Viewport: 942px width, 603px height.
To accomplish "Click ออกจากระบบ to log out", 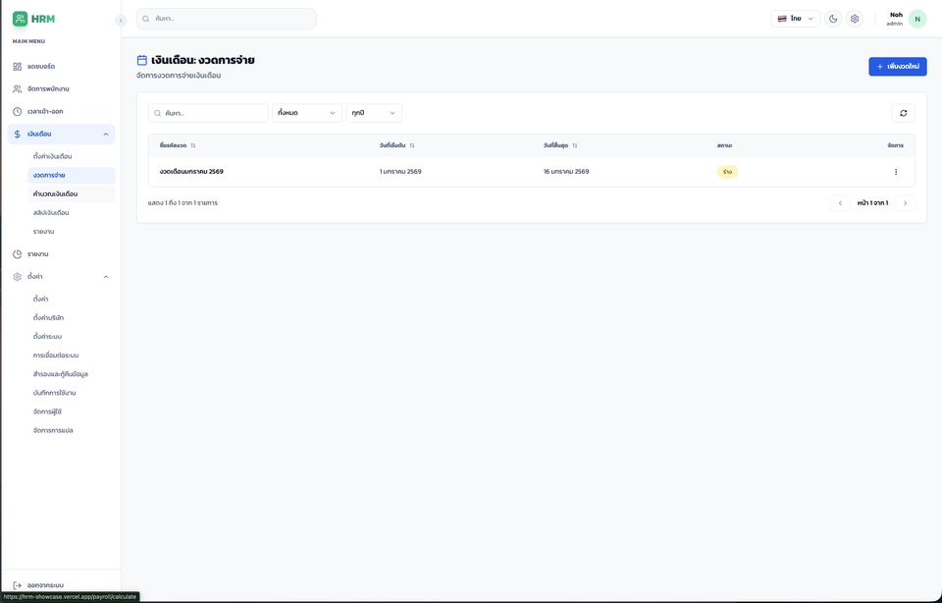I will [45, 585].
